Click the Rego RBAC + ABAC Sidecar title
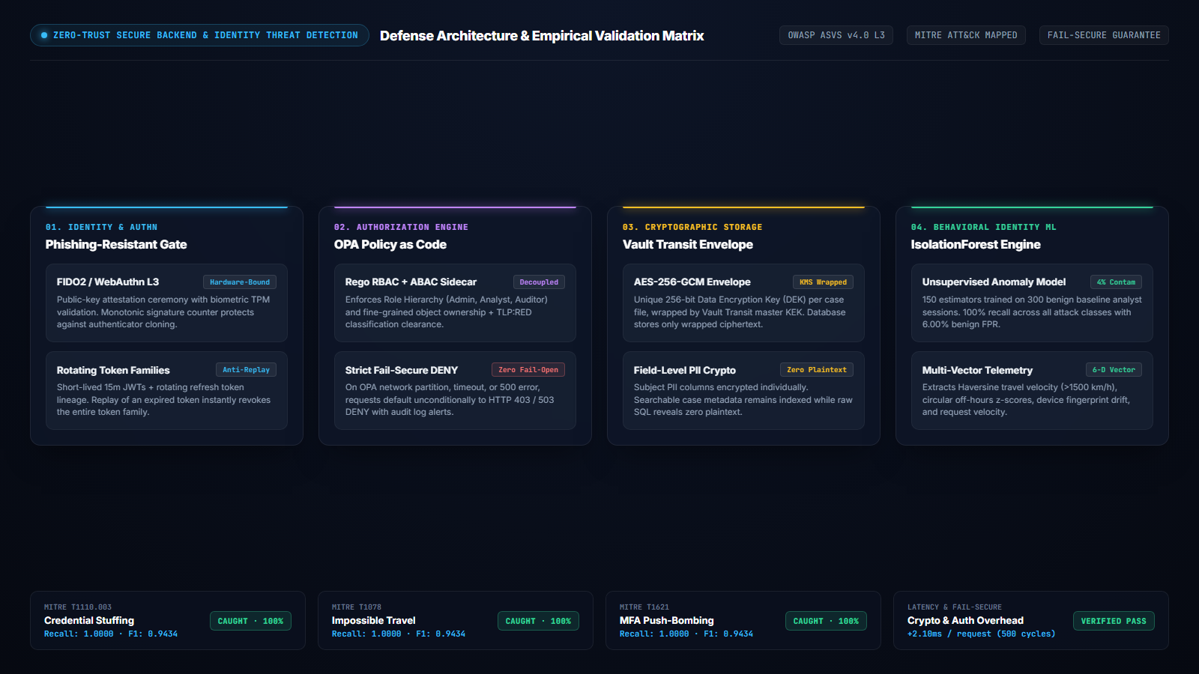 pyautogui.click(x=411, y=282)
